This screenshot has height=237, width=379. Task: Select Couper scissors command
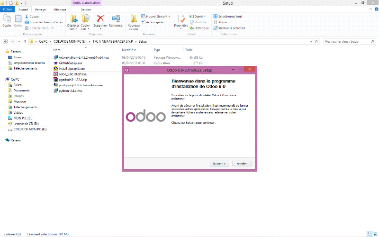click(x=32, y=17)
